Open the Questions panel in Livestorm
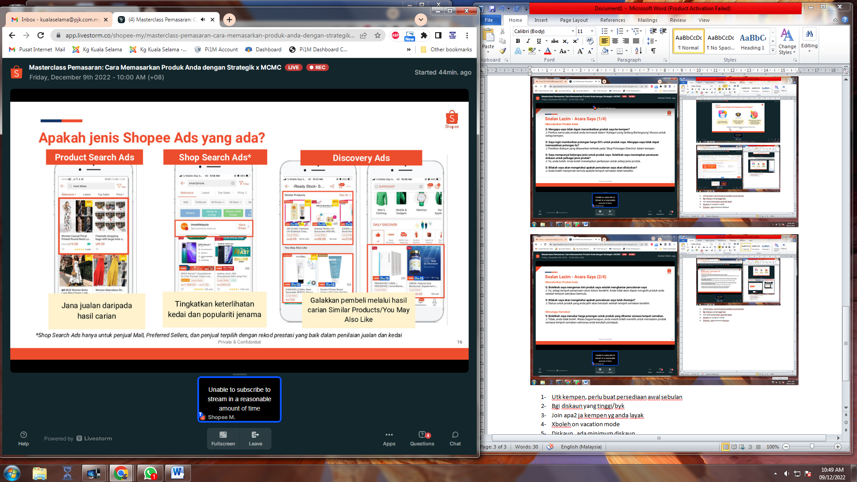 (x=422, y=438)
